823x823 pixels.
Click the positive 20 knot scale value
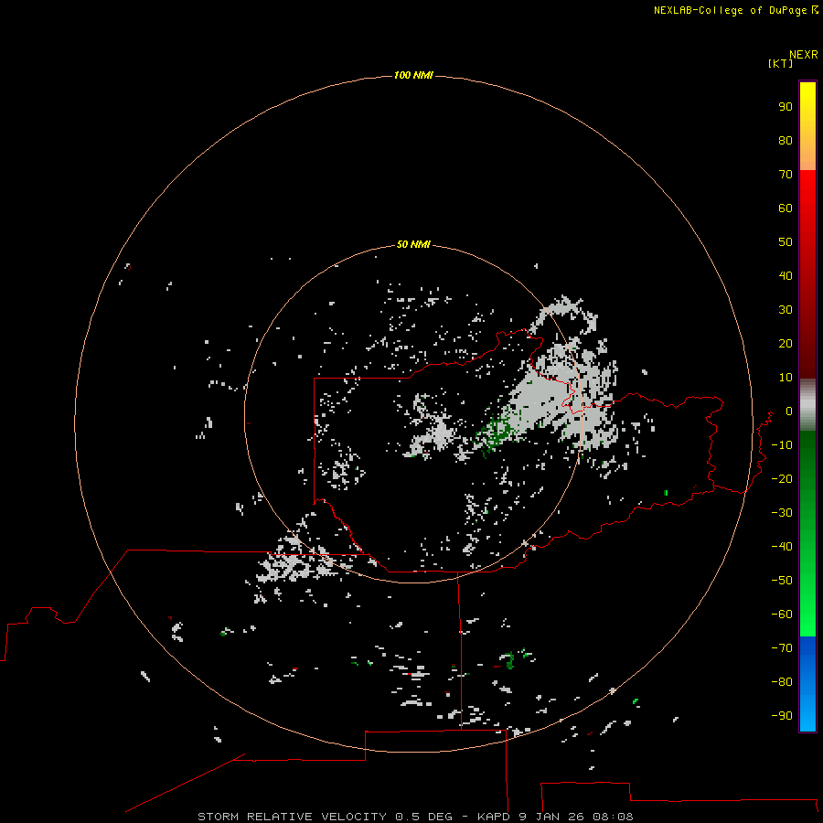tap(786, 344)
